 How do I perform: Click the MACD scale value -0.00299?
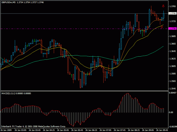(173, 127)
